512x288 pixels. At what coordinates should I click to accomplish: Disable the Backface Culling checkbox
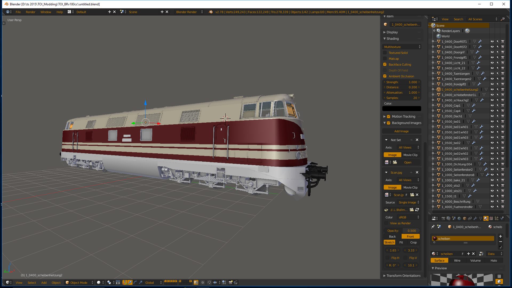385,65
